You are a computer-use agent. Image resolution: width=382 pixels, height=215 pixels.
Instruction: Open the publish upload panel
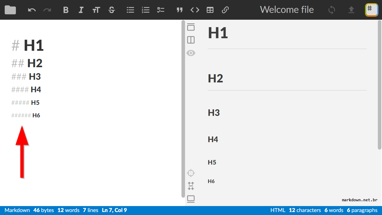click(x=351, y=10)
